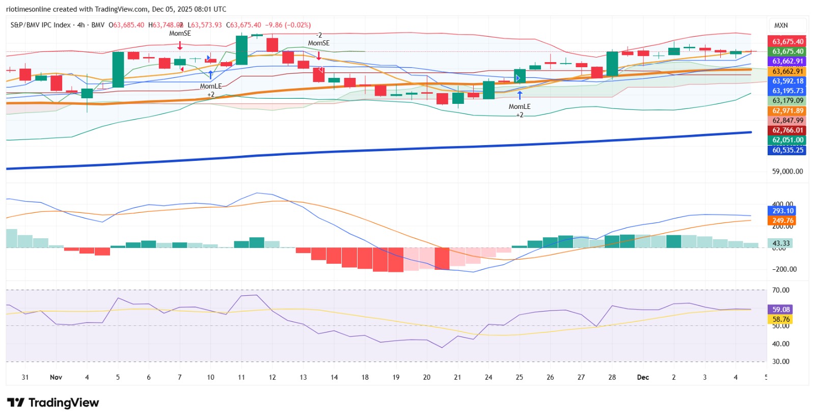This screenshot has width=815, height=420.
Task: Click the 31 date on time axis
Action: (x=25, y=377)
